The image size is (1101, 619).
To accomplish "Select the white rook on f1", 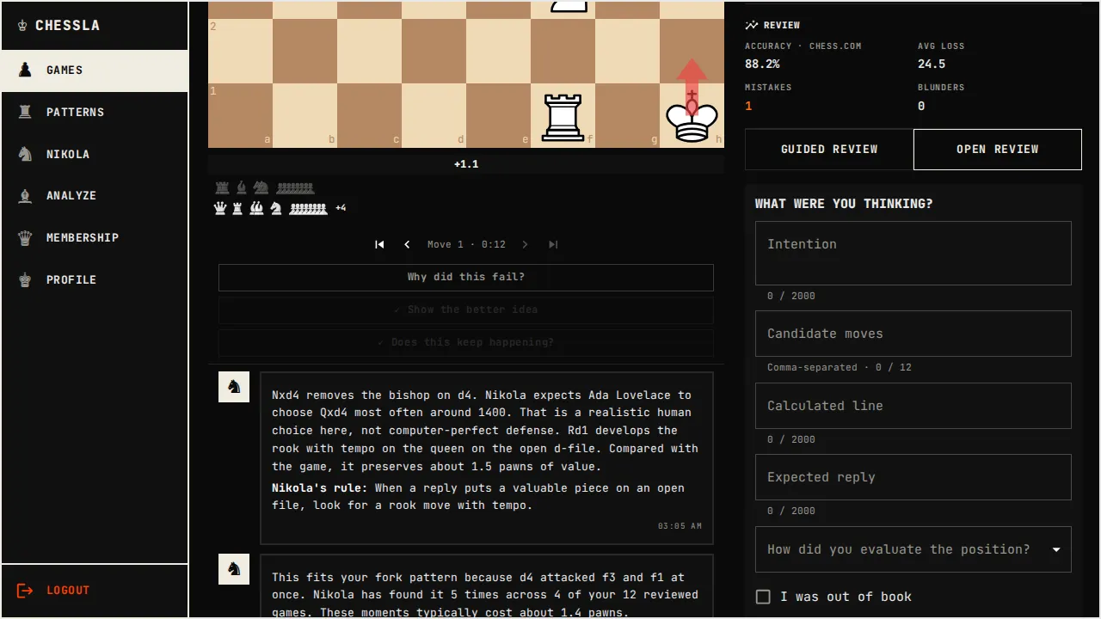I will point(563,117).
